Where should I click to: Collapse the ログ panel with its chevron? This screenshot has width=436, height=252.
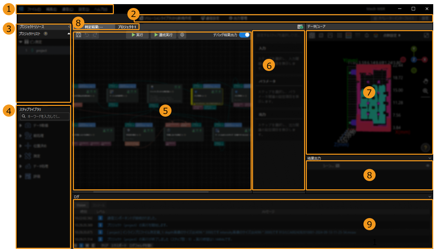[x=430, y=196]
